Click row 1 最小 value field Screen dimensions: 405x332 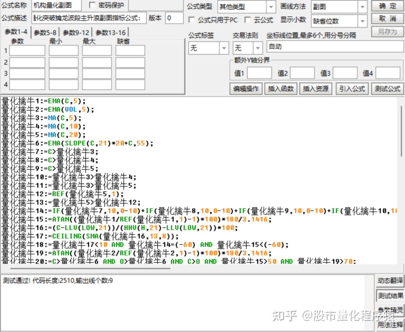[x=63, y=51]
